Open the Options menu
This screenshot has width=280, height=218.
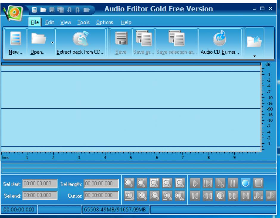(105, 22)
